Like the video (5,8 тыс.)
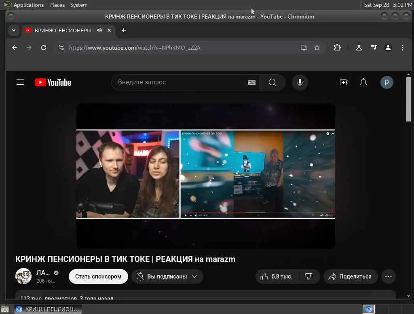 tap(277, 276)
